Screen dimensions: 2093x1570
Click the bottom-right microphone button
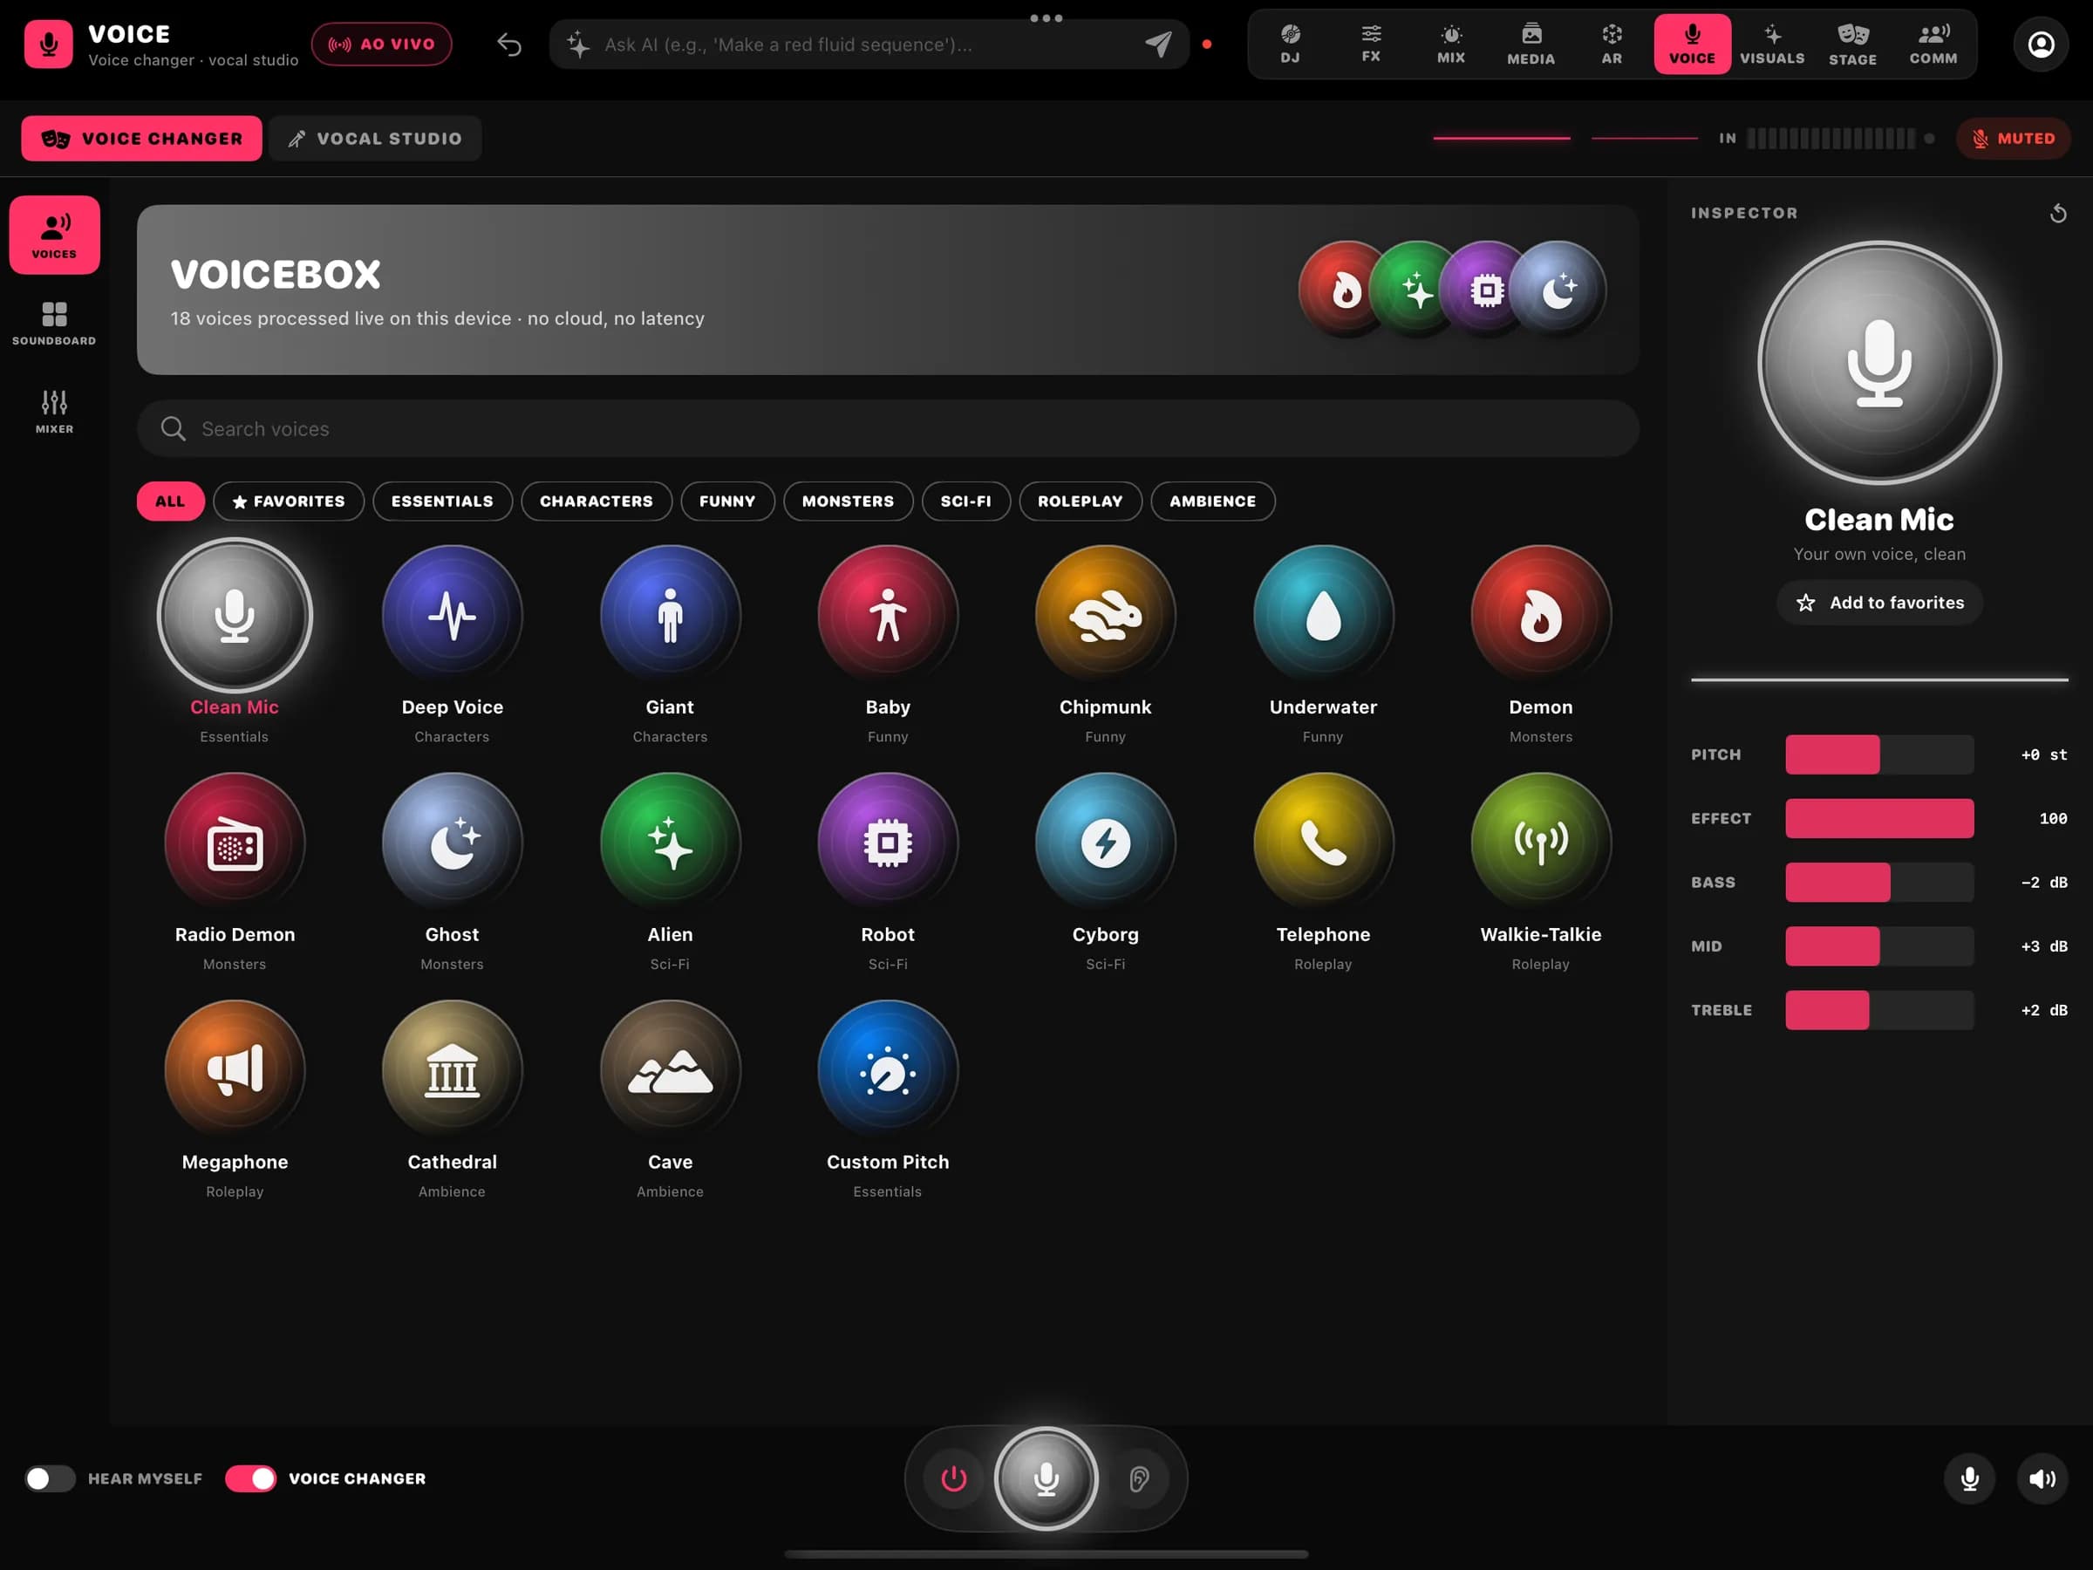pos(1969,1478)
